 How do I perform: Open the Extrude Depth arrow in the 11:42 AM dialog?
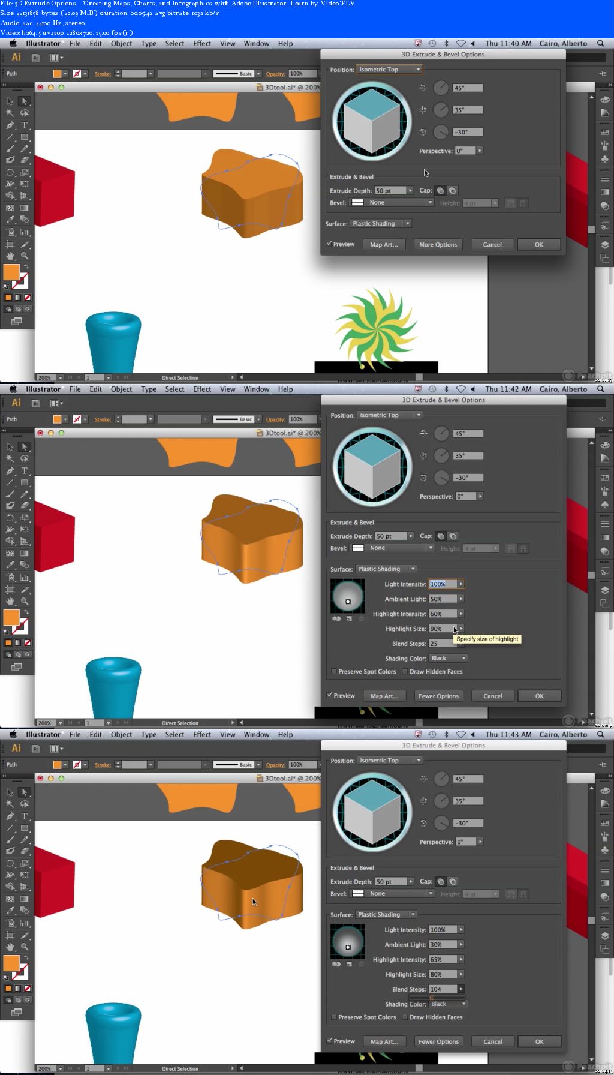tap(411, 536)
